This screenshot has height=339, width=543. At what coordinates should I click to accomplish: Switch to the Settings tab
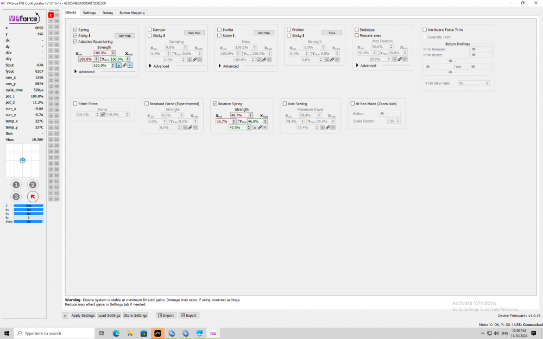coord(89,12)
